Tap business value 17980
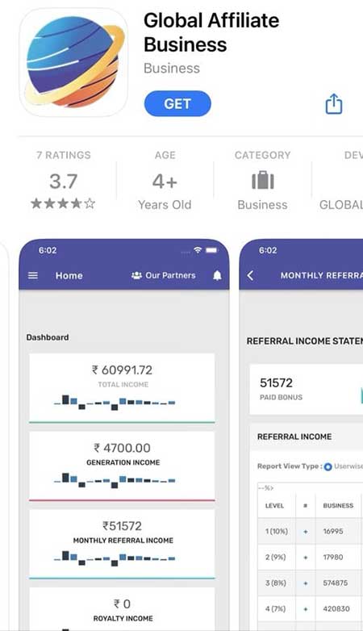The height and width of the screenshot is (631, 363). pos(333,558)
